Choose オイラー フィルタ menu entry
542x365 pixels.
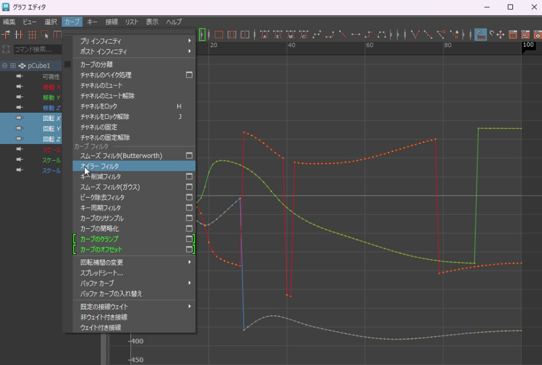coord(134,166)
